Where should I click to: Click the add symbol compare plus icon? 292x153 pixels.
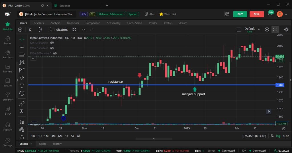(x=20, y=30)
